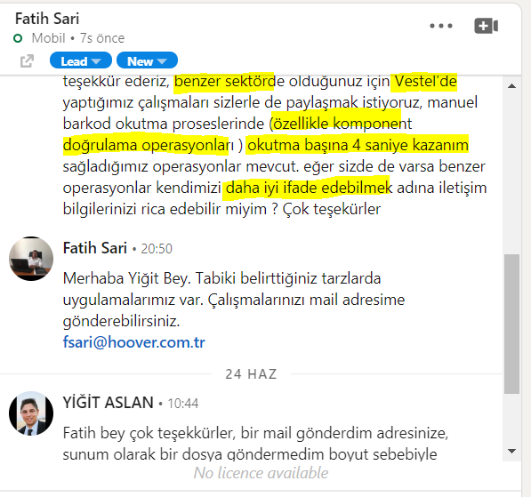Click the 10:44 message timestamp
Image resolution: width=531 pixels, height=497 pixels.
tap(183, 404)
